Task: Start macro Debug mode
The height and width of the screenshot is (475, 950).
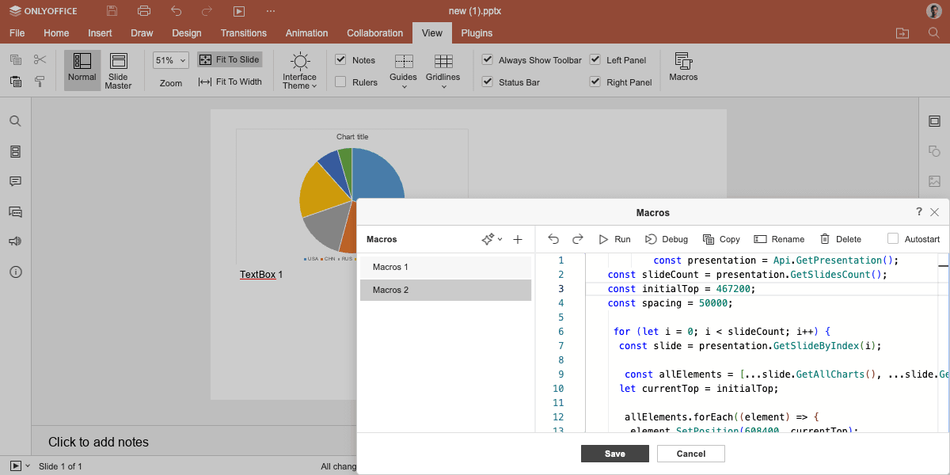Action: click(667, 239)
